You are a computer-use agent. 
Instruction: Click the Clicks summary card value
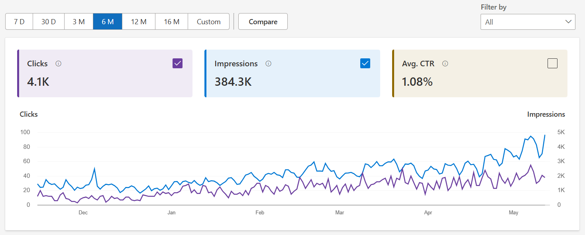[x=38, y=82]
